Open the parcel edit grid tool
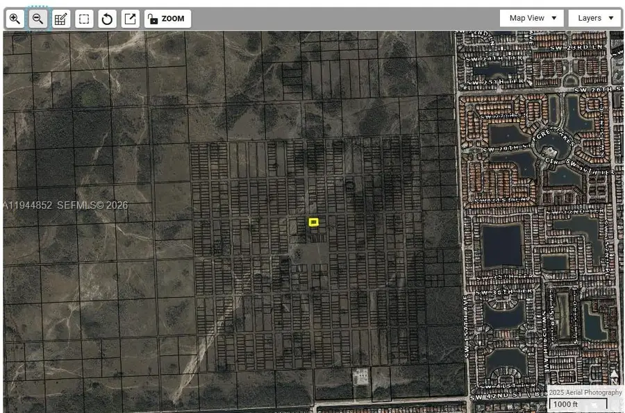Viewport: 625px width, 413px height. [60, 18]
